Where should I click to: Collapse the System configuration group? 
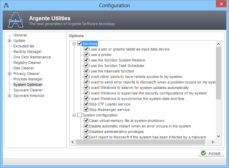point(74,115)
